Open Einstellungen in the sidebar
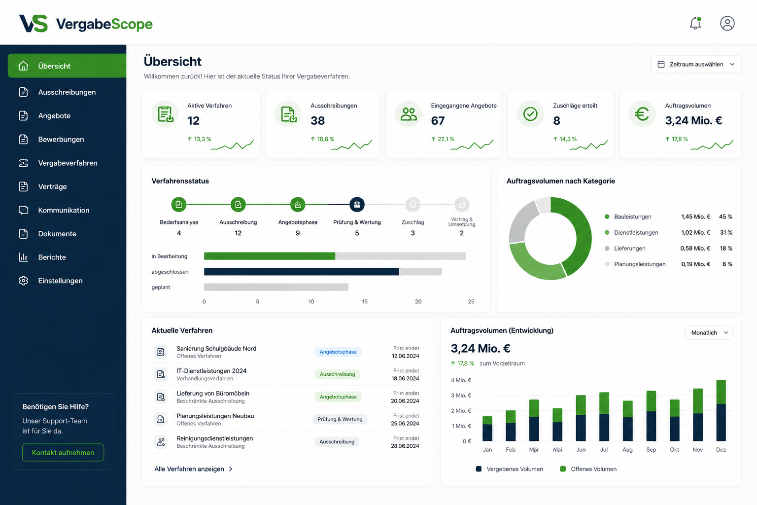 click(67, 281)
